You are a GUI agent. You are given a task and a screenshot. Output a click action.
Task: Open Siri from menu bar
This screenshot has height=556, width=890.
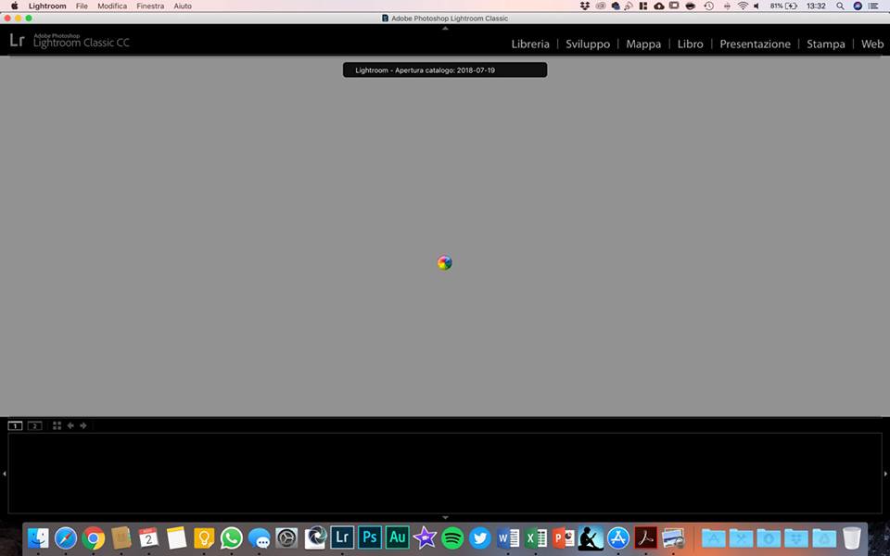tap(858, 6)
